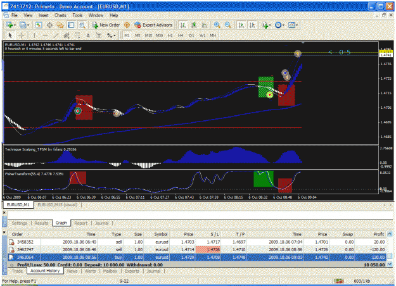Open the Report tab in Tester
The image size is (396, 286).
pos(81,223)
